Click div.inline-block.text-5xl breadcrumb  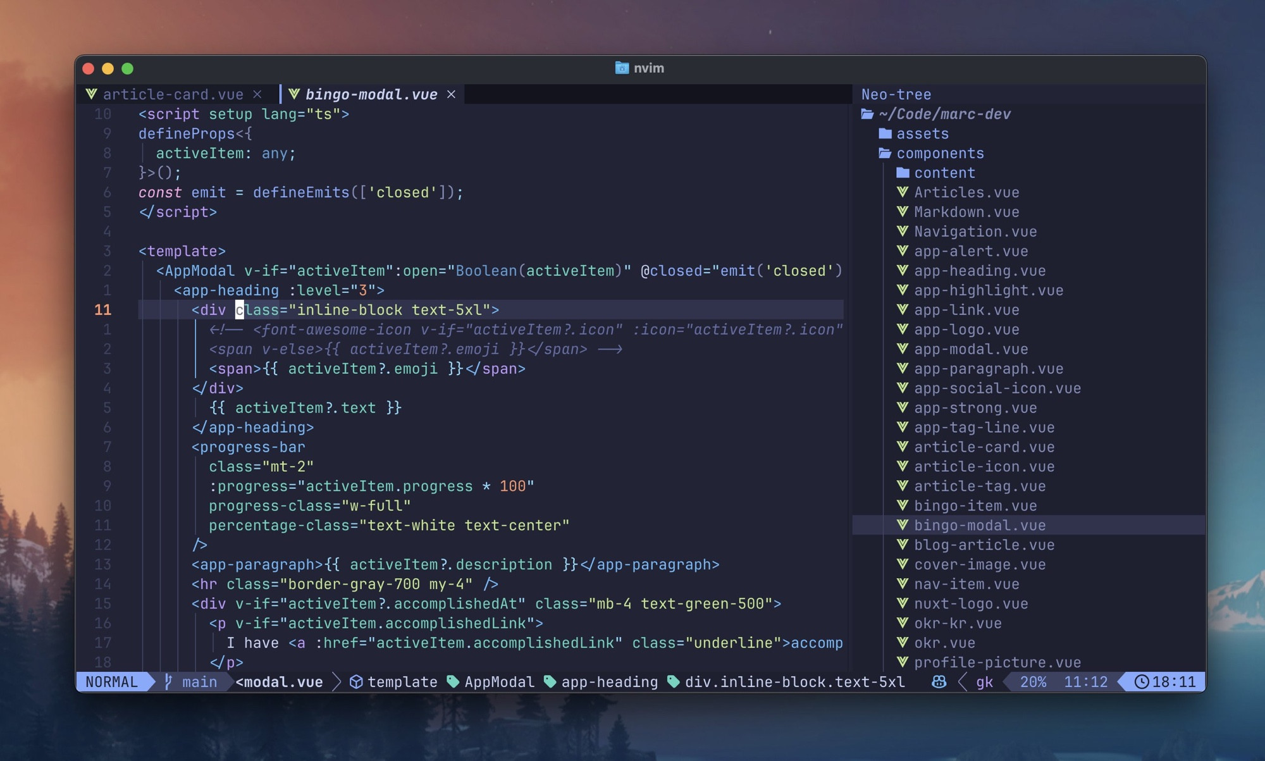pos(795,682)
